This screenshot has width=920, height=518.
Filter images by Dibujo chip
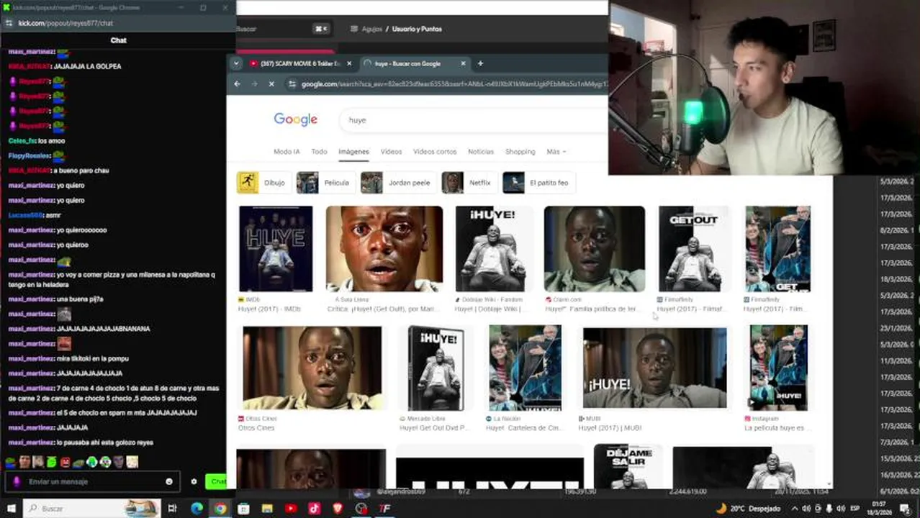263,183
